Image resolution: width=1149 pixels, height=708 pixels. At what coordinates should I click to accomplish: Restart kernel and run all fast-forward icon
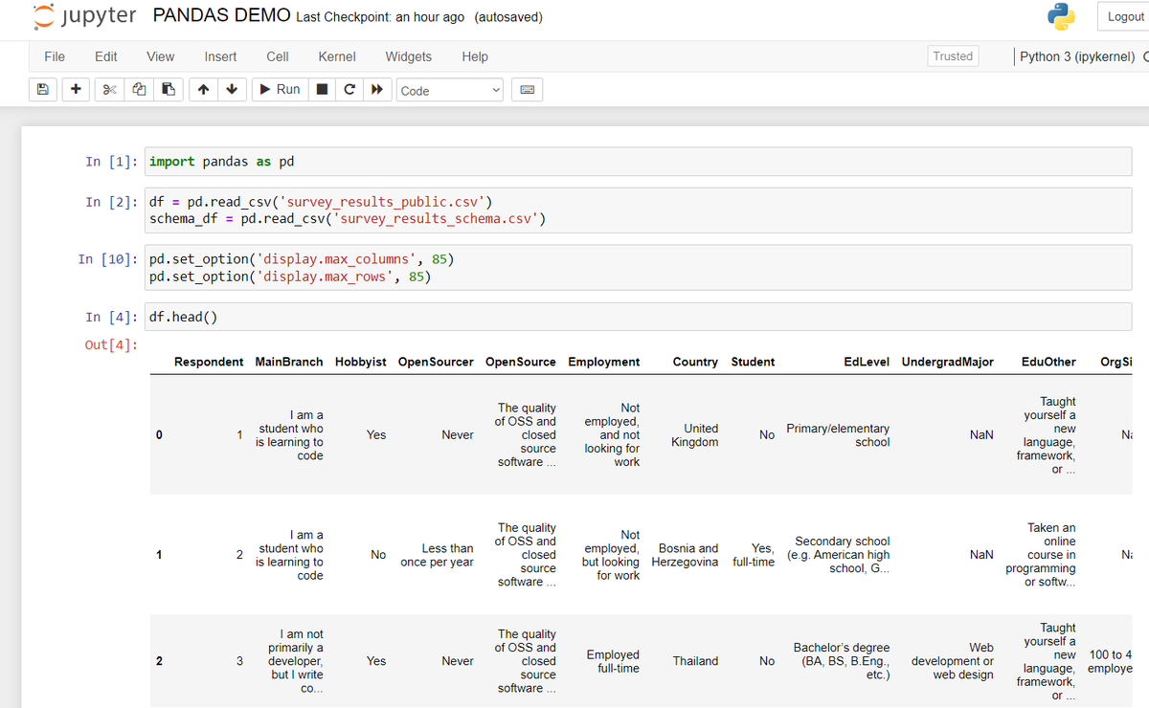coord(378,90)
